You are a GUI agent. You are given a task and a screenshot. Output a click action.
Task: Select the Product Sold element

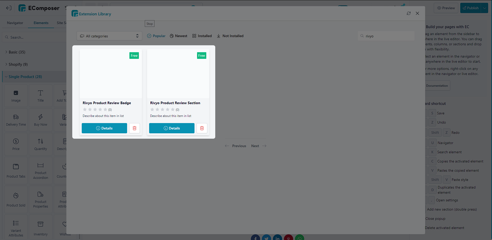[x=16, y=200]
